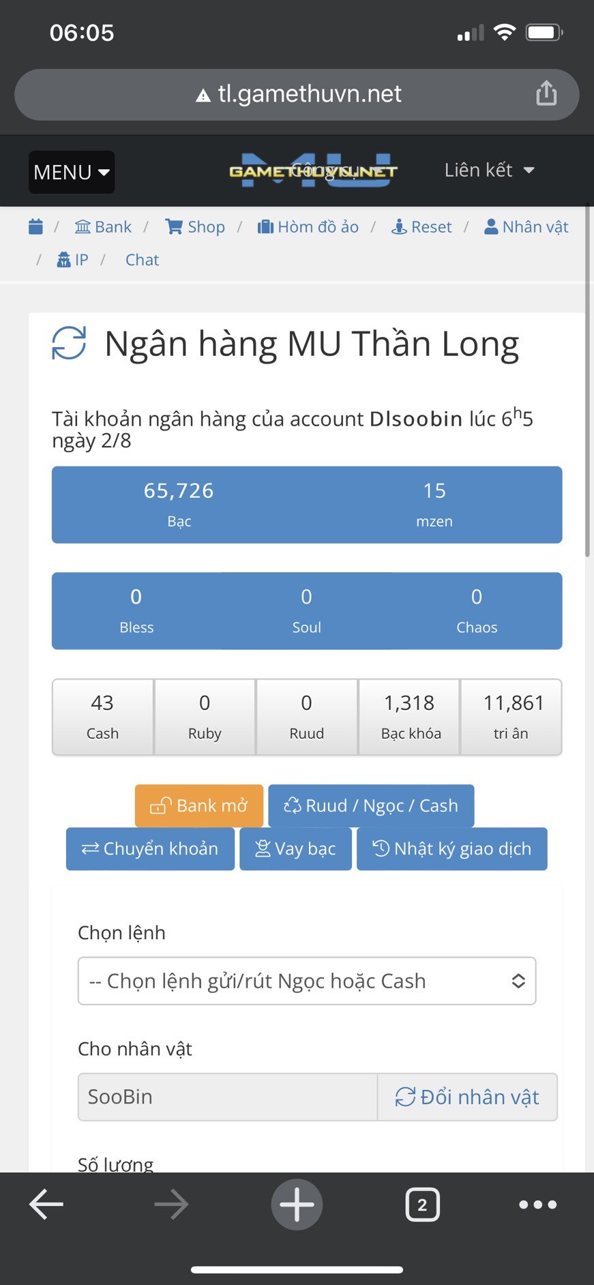Click the Chuyển khoản button
The width and height of the screenshot is (594, 1285).
(x=150, y=848)
